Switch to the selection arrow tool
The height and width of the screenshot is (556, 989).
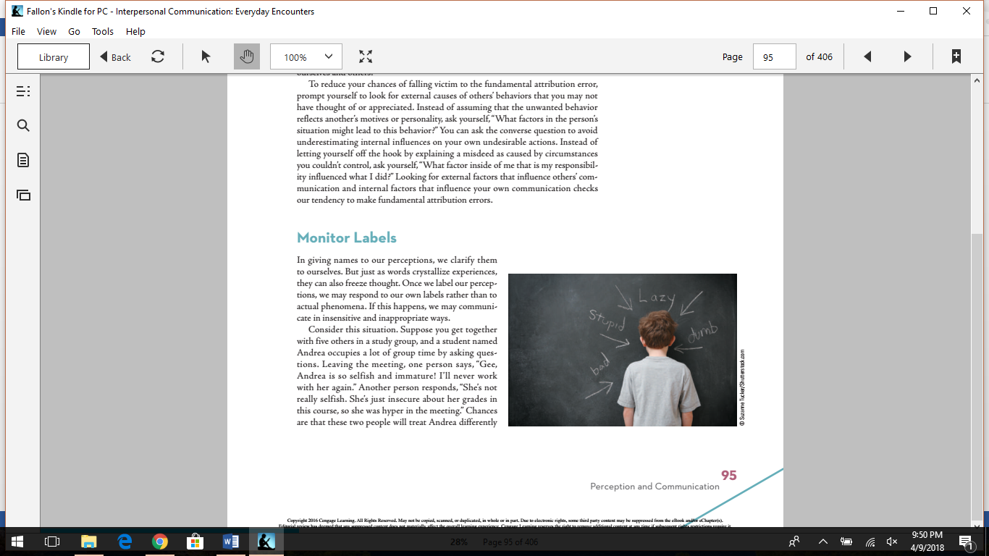click(206, 56)
